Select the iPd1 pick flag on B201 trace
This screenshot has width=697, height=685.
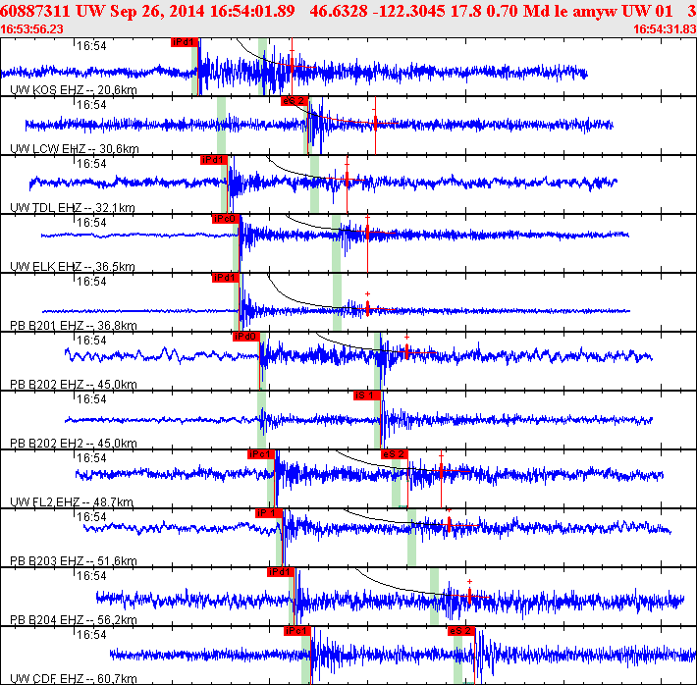[226, 278]
